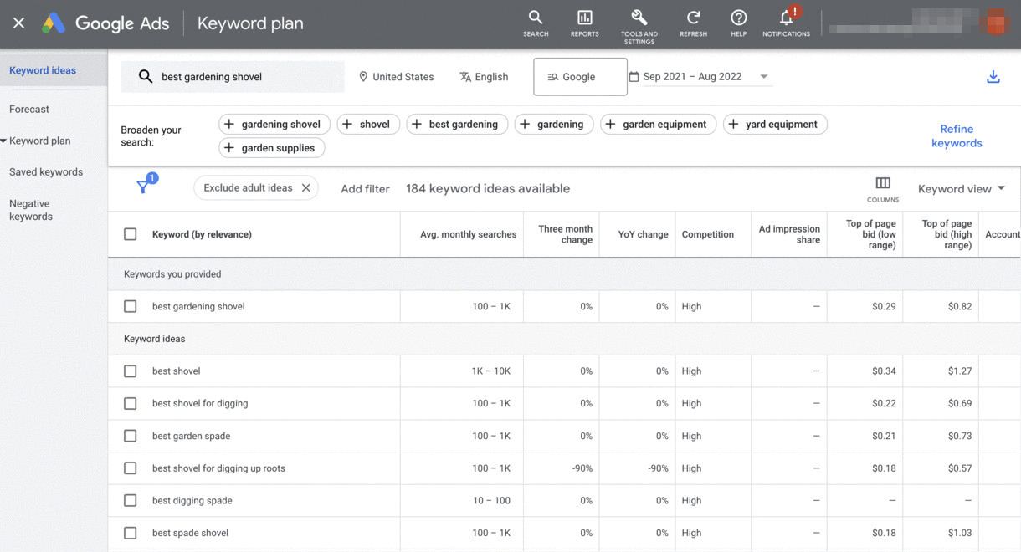Check 'best shovel for digging up roots' checkbox
Screen dimensions: 1021x552
coord(131,468)
